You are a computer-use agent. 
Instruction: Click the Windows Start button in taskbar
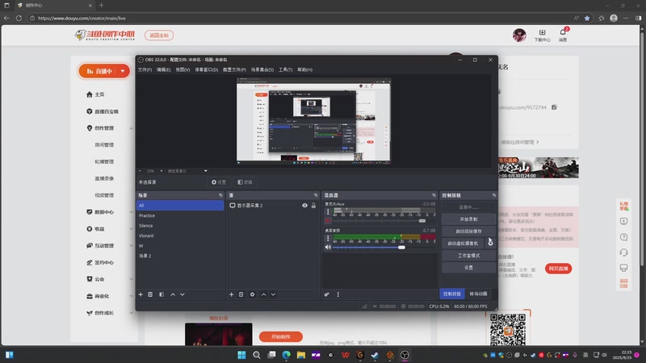tap(241, 355)
